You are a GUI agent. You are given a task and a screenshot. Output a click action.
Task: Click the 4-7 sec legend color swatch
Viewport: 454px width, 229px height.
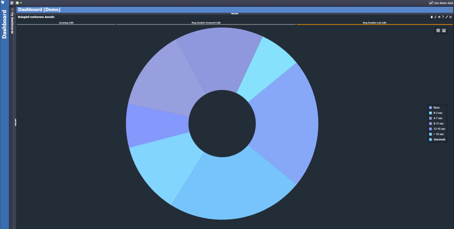click(x=431, y=118)
